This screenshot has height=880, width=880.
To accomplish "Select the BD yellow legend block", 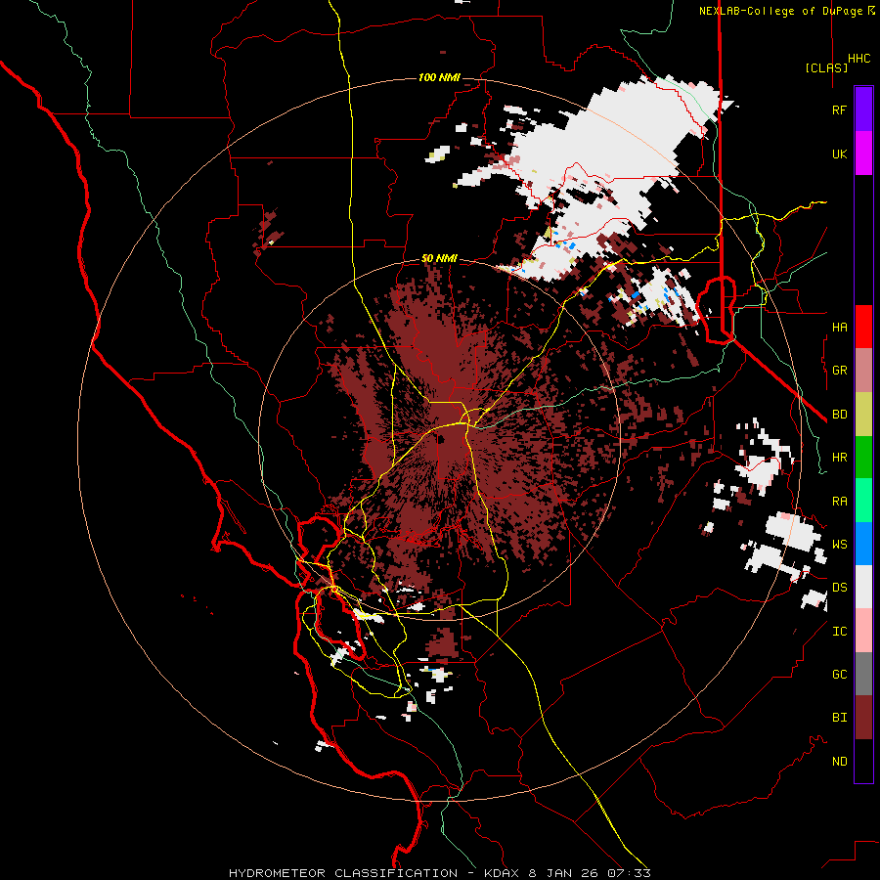I will pos(863,415).
